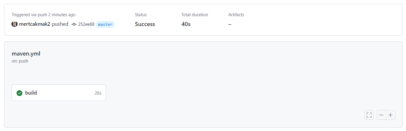
Task: Open the mertcakmak2 profile link
Action: click(35, 24)
